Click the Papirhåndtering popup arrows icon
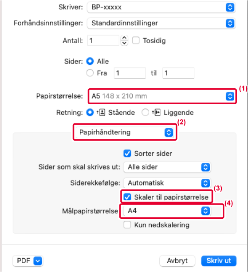This screenshot has height=272, width=248. 169,133
